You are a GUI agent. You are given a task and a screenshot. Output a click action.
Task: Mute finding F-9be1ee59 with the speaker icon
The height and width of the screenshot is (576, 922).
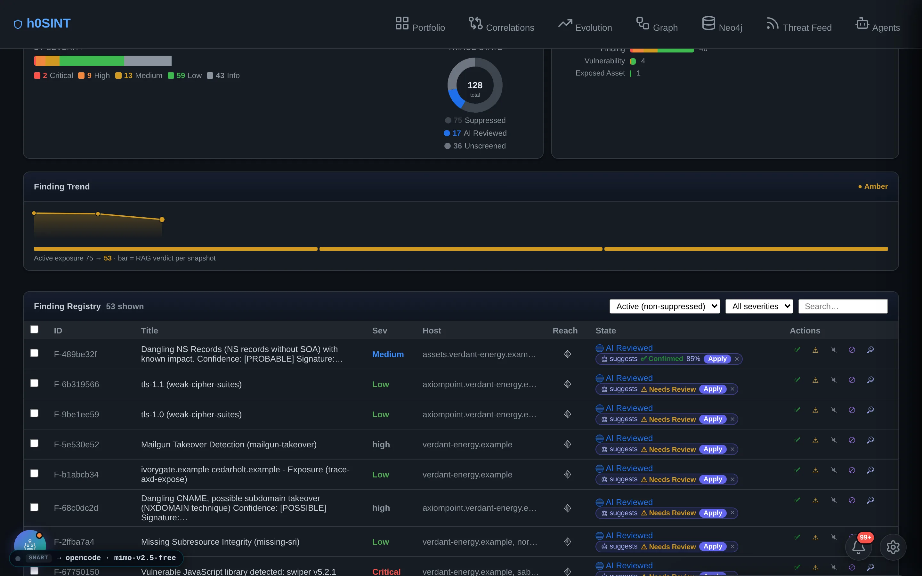[834, 410]
